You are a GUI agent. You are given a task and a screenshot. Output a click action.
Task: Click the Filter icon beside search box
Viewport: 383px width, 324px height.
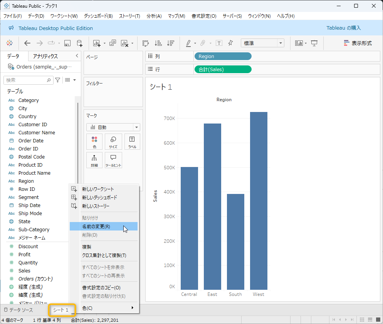tap(57, 80)
